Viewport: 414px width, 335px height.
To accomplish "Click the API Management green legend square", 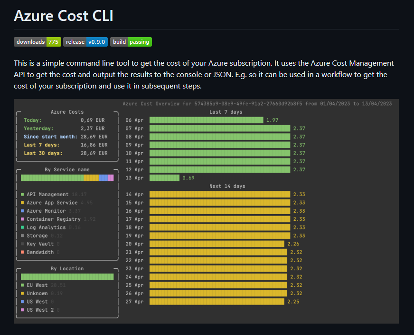I will point(22,194).
